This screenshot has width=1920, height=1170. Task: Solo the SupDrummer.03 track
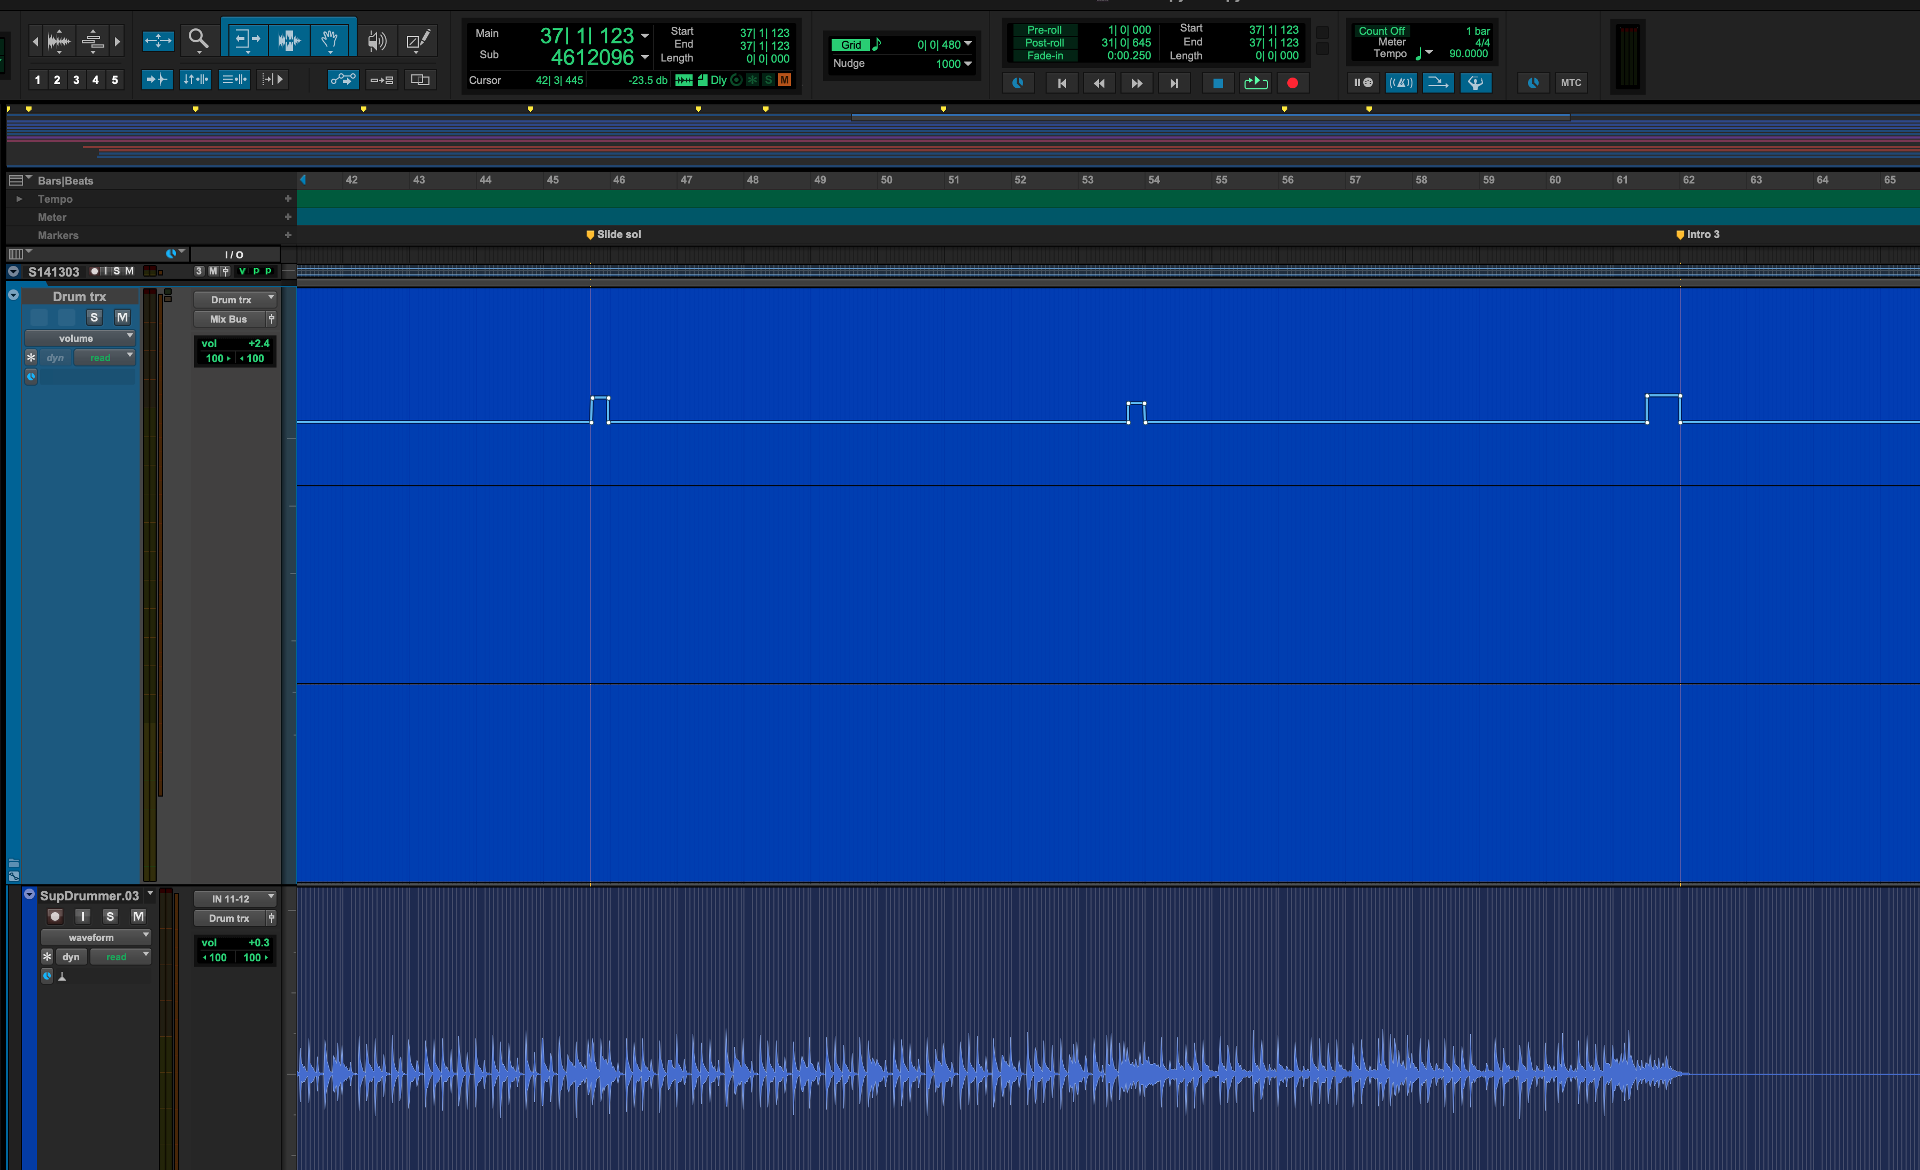110,916
